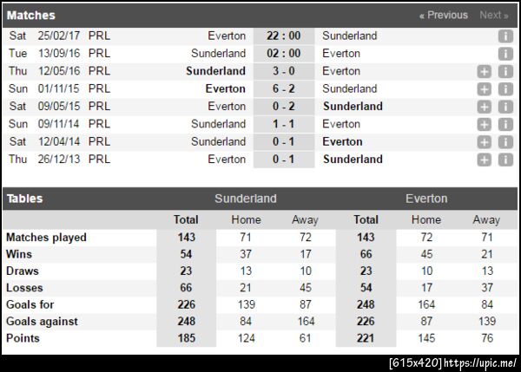This screenshot has height=372, width=521.
Task: Expand the 12/05/16 match with plus icon
Action: tap(485, 71)
